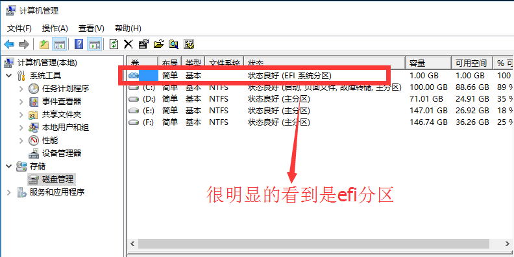Collapse the 存储 tree node
This screenshot has height=257, width=514.
[x=9, y=166]
